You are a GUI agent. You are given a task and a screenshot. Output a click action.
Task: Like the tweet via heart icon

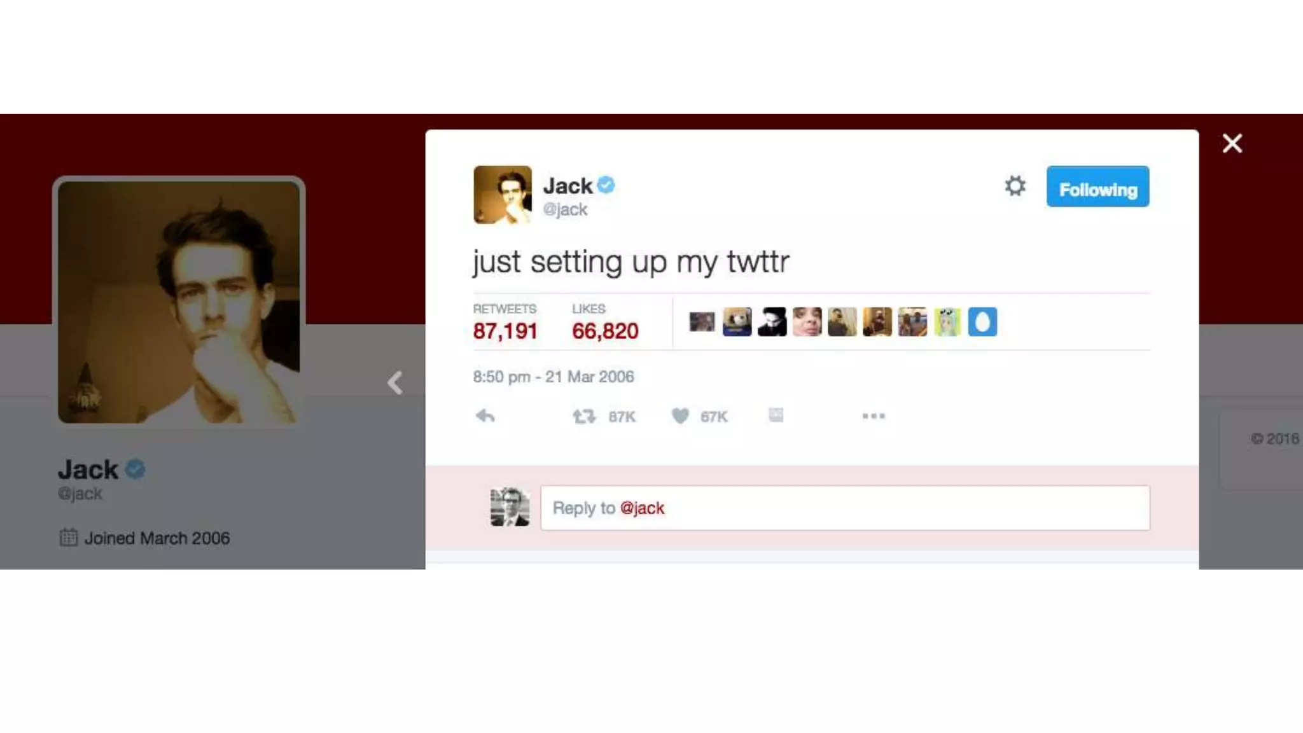680,416
